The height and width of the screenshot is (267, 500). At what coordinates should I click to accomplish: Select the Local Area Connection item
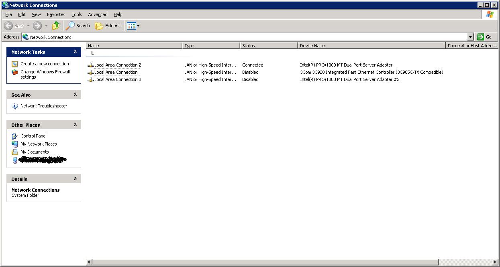(x=116, y=72)
